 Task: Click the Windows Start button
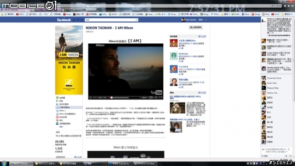tap(4, 163)
